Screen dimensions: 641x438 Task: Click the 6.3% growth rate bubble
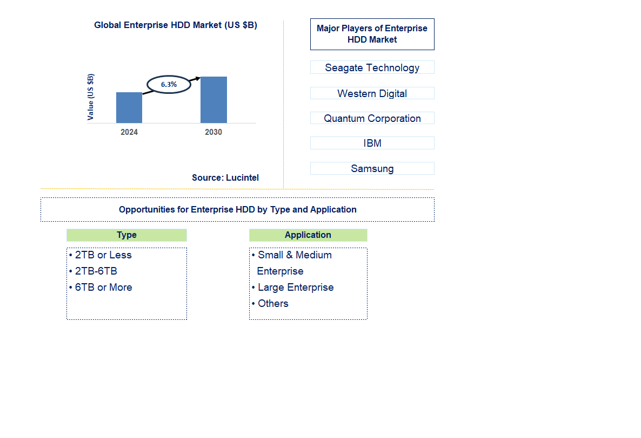pos(168,84)
